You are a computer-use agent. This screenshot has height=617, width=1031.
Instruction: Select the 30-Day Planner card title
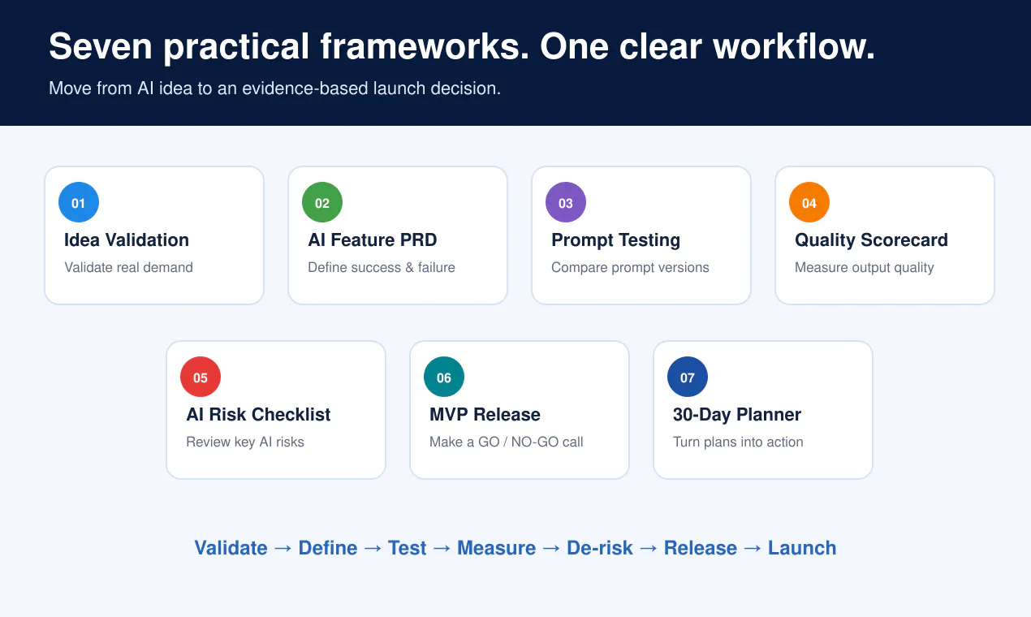coord(737,415)
